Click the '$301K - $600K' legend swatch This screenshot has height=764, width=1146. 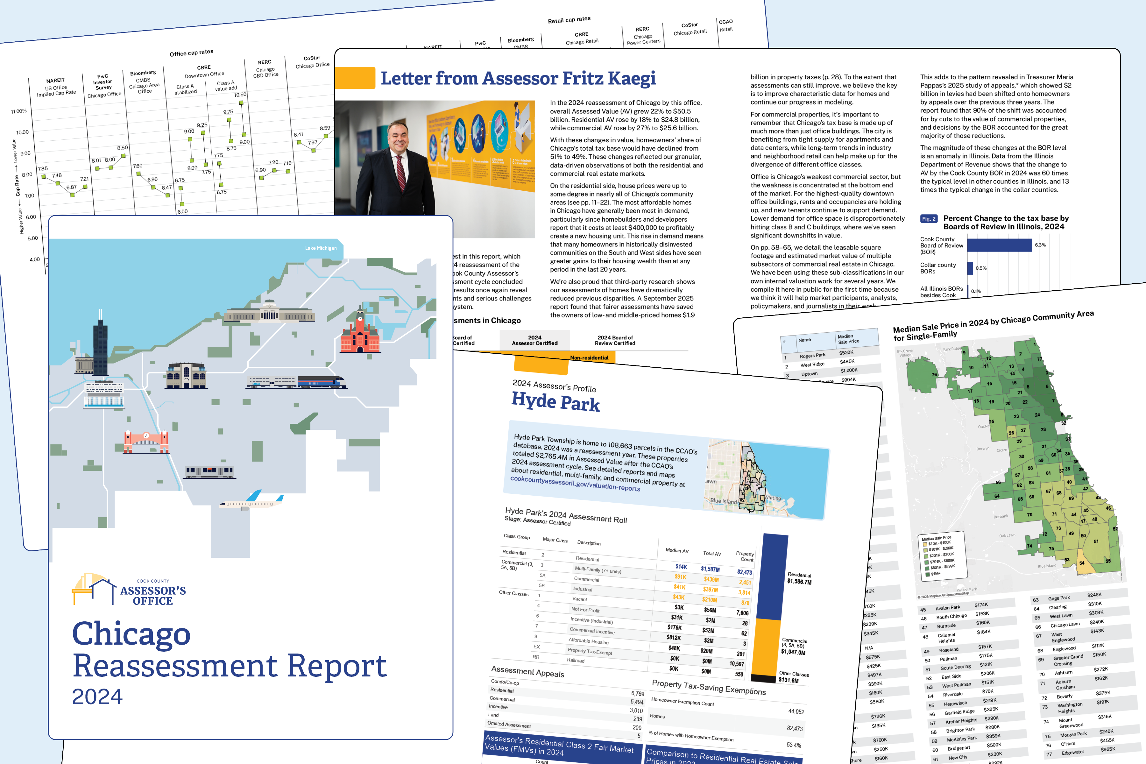click(x=926, y=562)
